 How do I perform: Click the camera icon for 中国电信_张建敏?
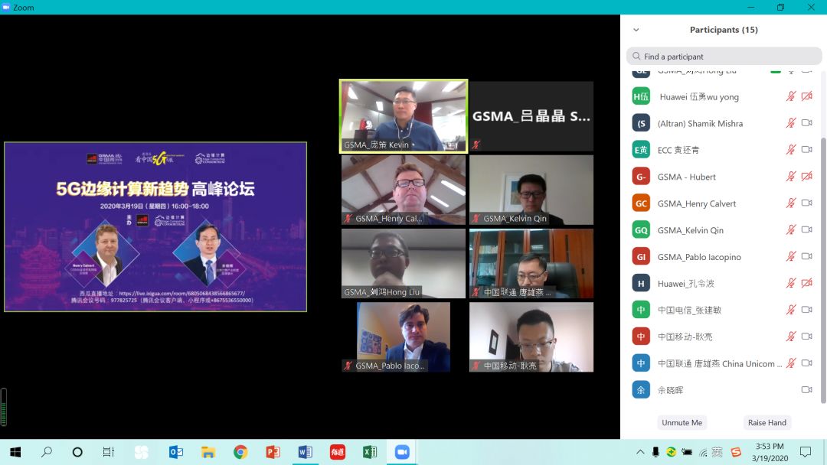point(807,310)
